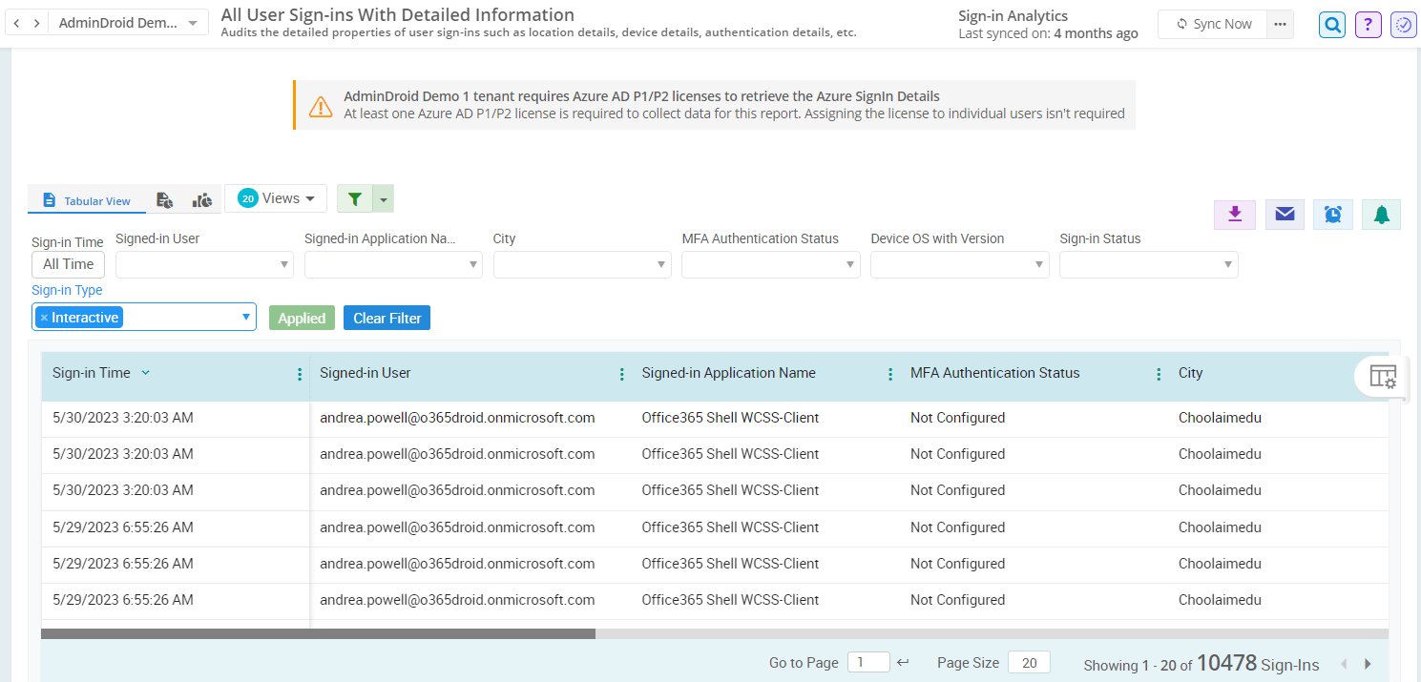Go back using the left chevron arrow
The height and width of the screenshot is (682, 1421).
pos(16,23)
